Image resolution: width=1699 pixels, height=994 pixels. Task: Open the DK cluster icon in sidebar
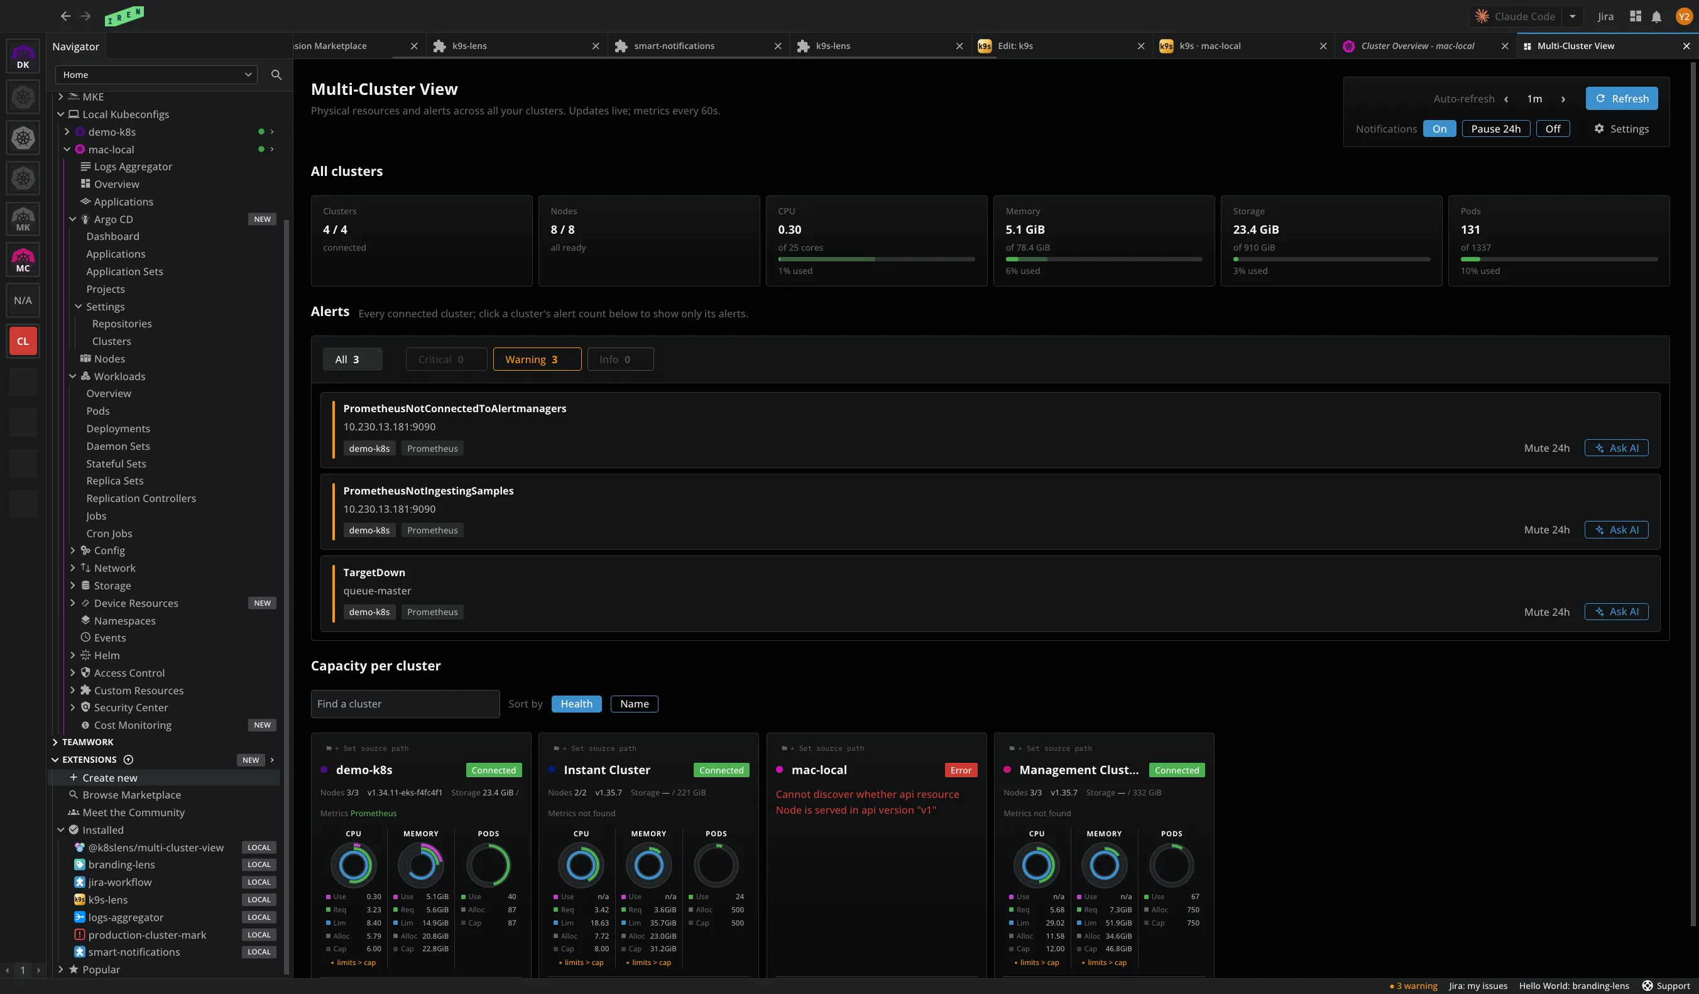(23, 57)
